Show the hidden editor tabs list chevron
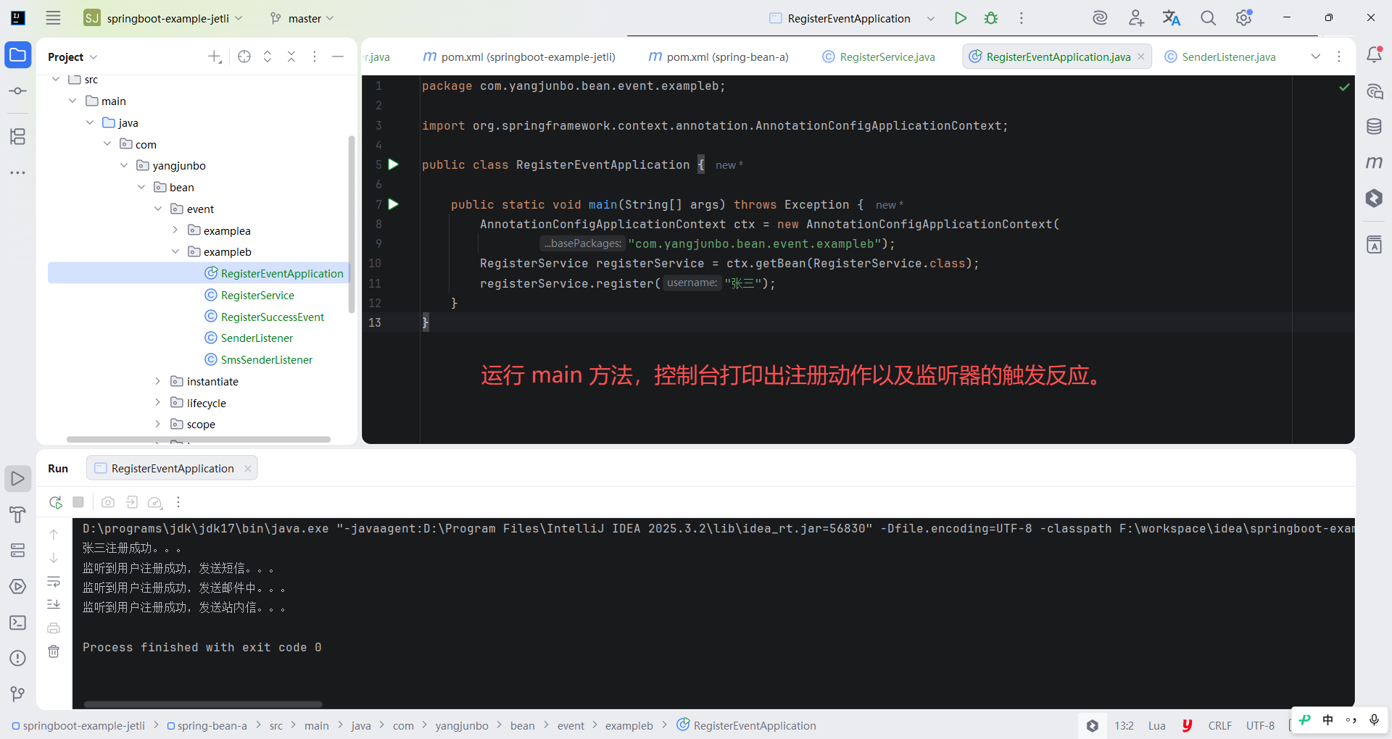This screenshot has width=1392, height=739. [x=1316, y=57]
